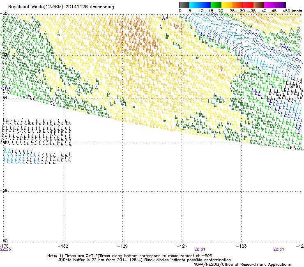Viewport: 304px width, 267px height.
Task: Click the note line '3)Data buffer is 22 hrs'
Action: [145, 260]
